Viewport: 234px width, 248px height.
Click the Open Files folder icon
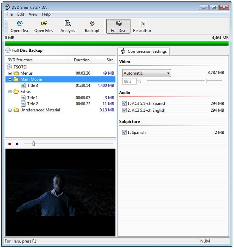[44, 23]
